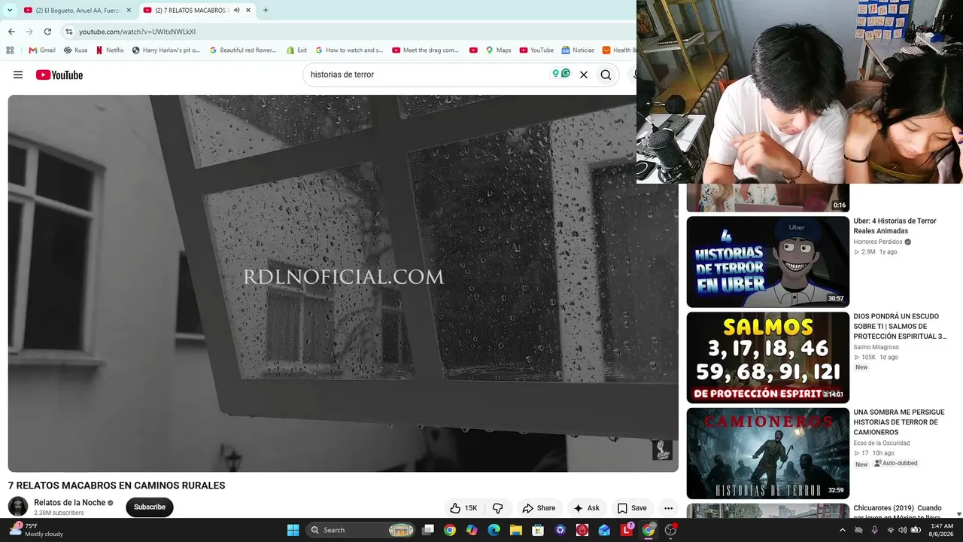This screenshot has height=542, width=963.
Task: Open the Beautiful red flower bookmark
Action: pyautogui.click(x=243, y=50)
